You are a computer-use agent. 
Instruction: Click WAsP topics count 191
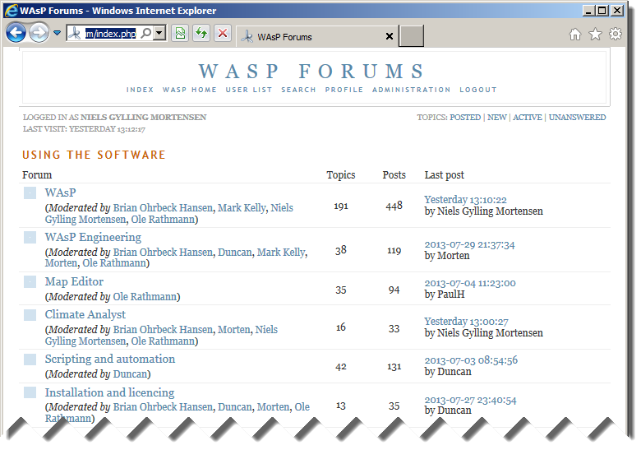[x=341, y=206]
